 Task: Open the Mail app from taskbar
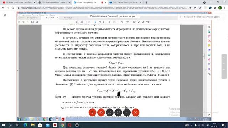click(47, 125)
